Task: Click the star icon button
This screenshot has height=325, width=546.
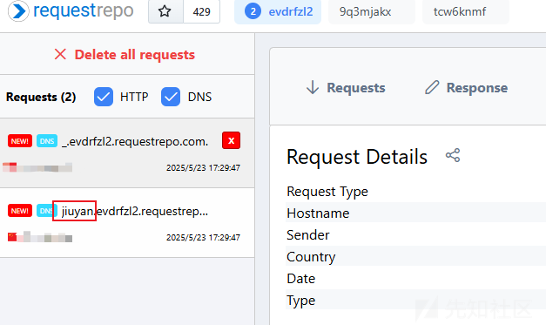Action: (165, 11)
